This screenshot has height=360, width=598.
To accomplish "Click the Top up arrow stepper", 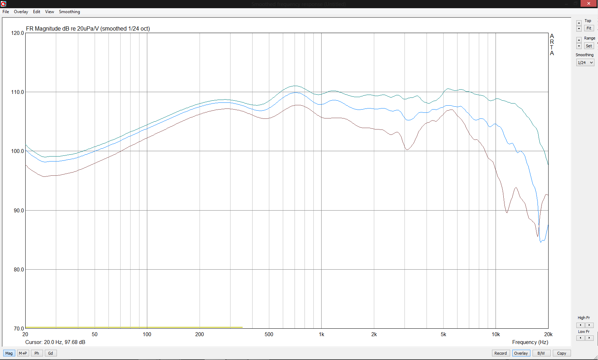I will click(579, 23).
